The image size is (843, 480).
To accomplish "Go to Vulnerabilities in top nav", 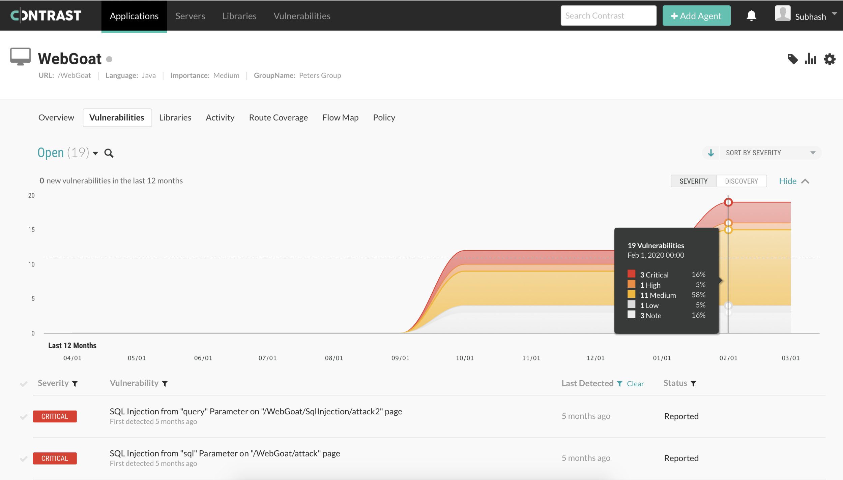I will point(302,16).
